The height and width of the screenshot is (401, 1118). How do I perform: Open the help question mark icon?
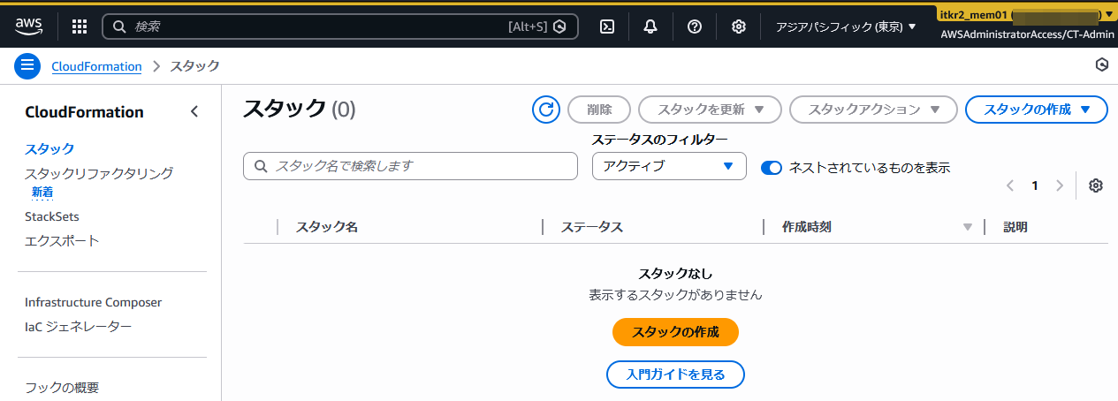pyautogui.click(x=695, y=26)
